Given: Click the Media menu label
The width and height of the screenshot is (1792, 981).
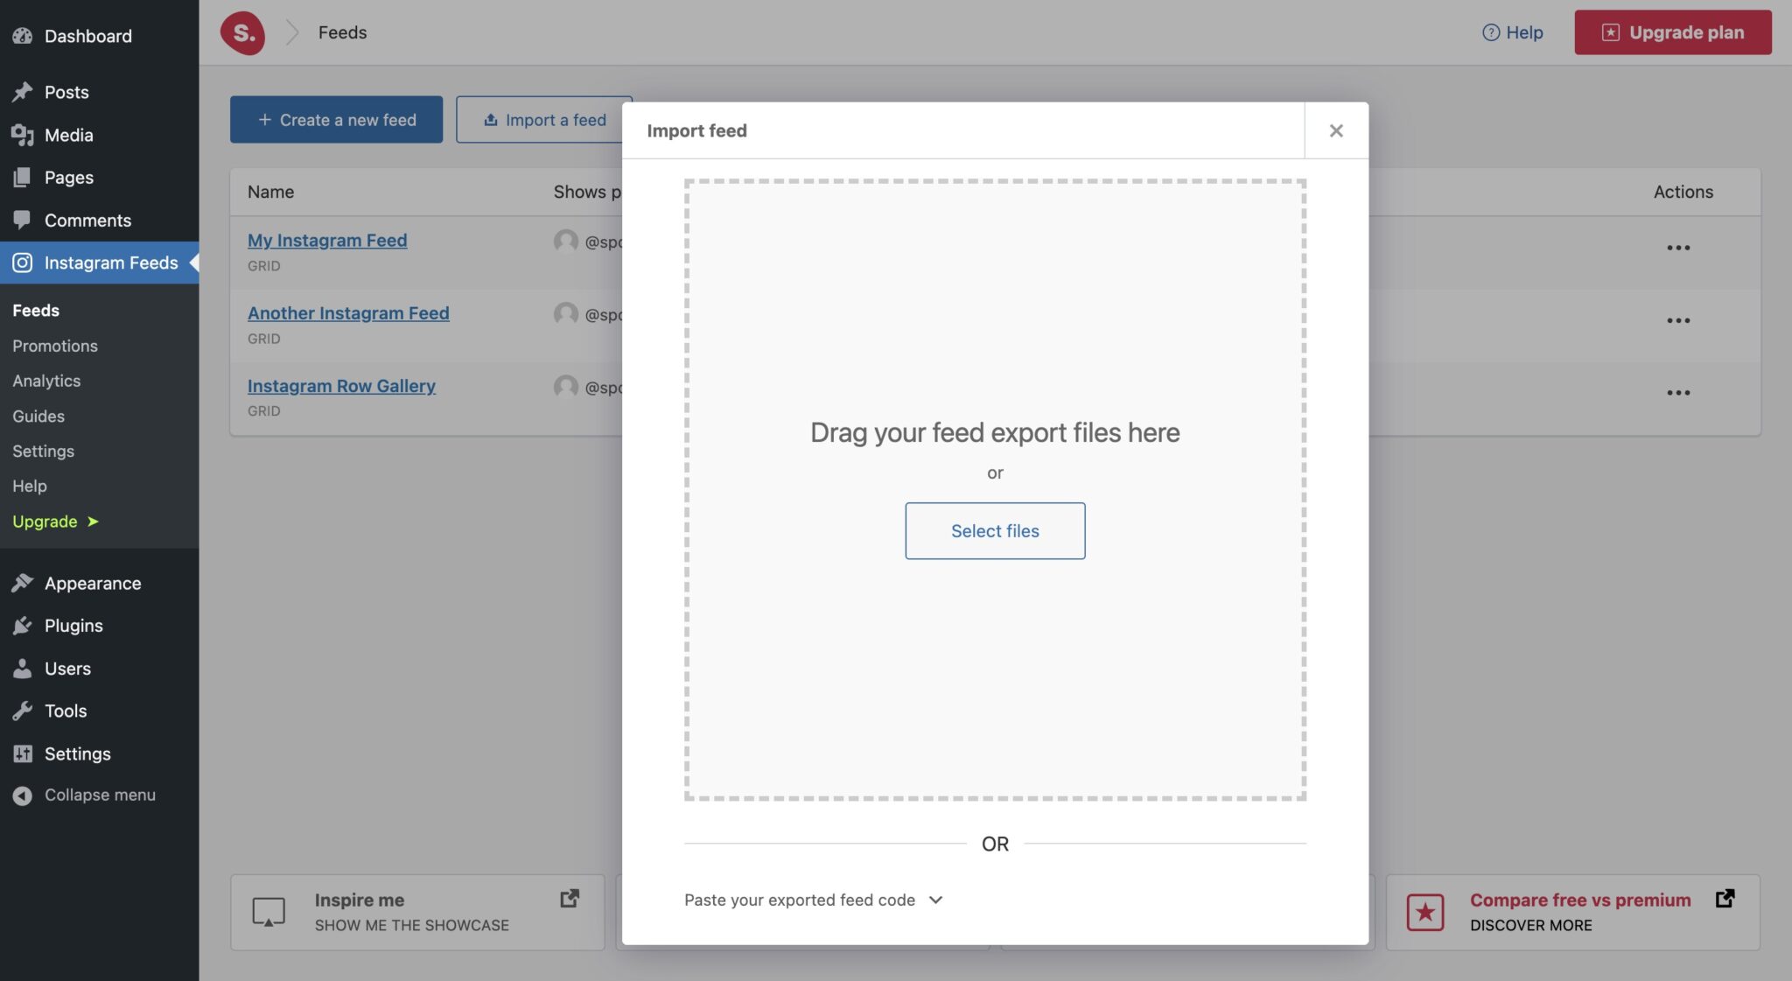Looking at the screenshot, I should [69, 135].
